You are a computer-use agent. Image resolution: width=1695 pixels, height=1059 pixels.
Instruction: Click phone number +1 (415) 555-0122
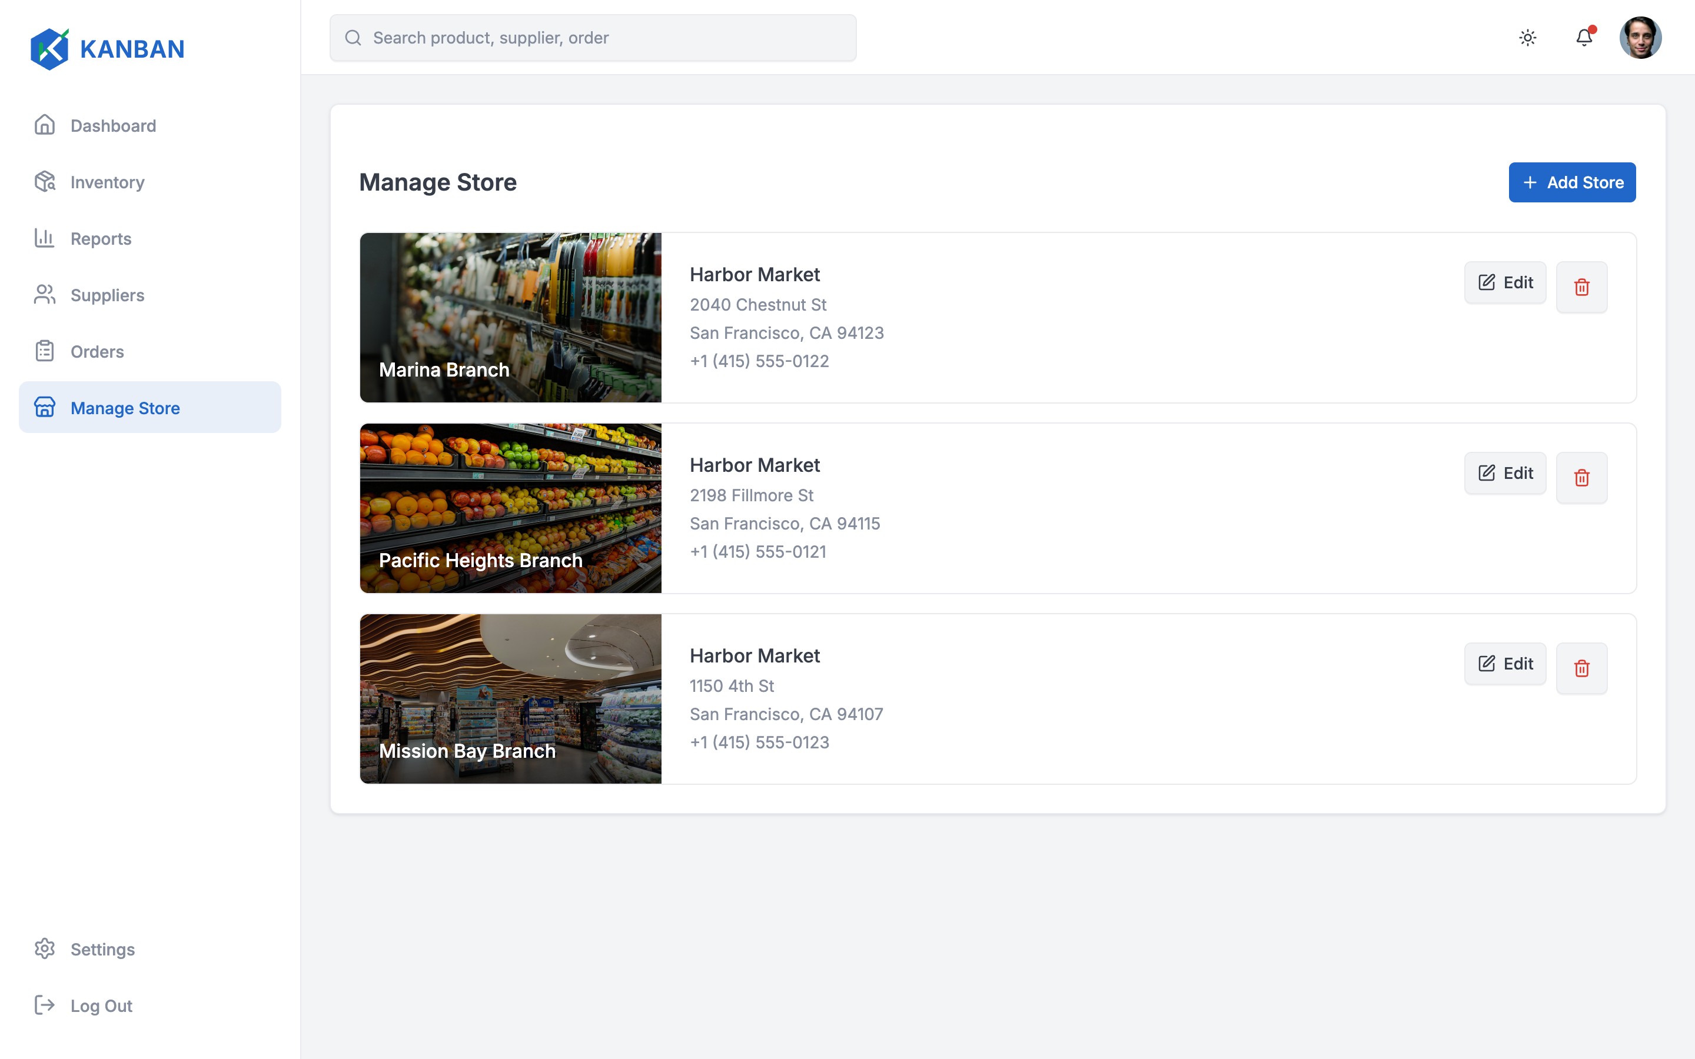[759, 361]
